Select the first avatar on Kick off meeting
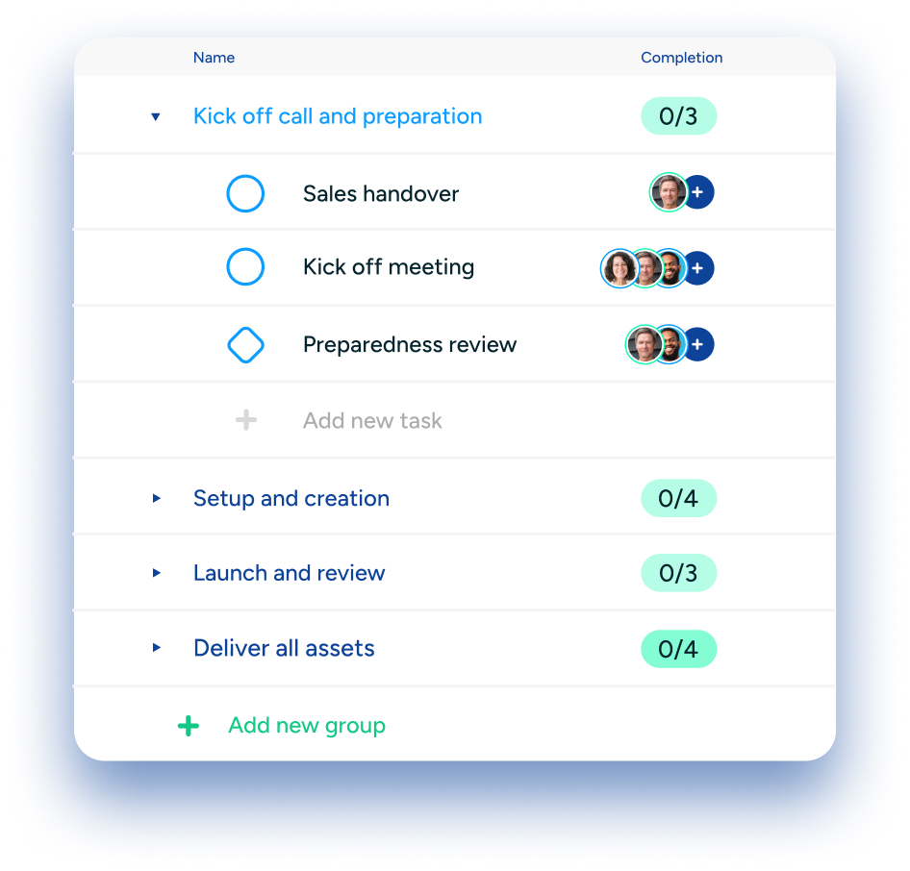 (620, 268)
